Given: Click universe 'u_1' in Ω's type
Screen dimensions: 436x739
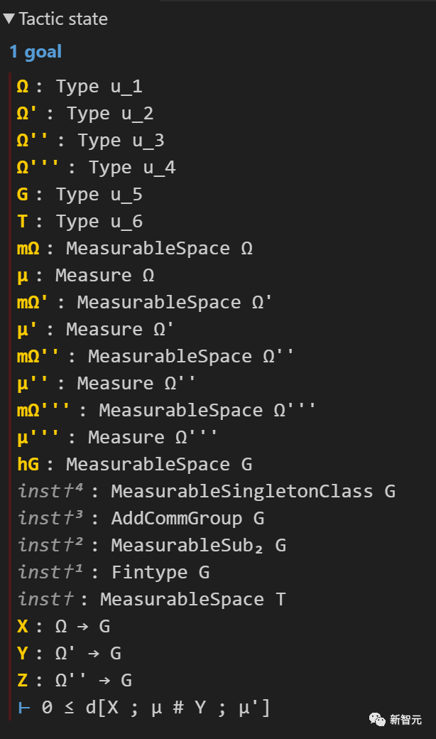Looking at the screenshot, I should 126,87.
